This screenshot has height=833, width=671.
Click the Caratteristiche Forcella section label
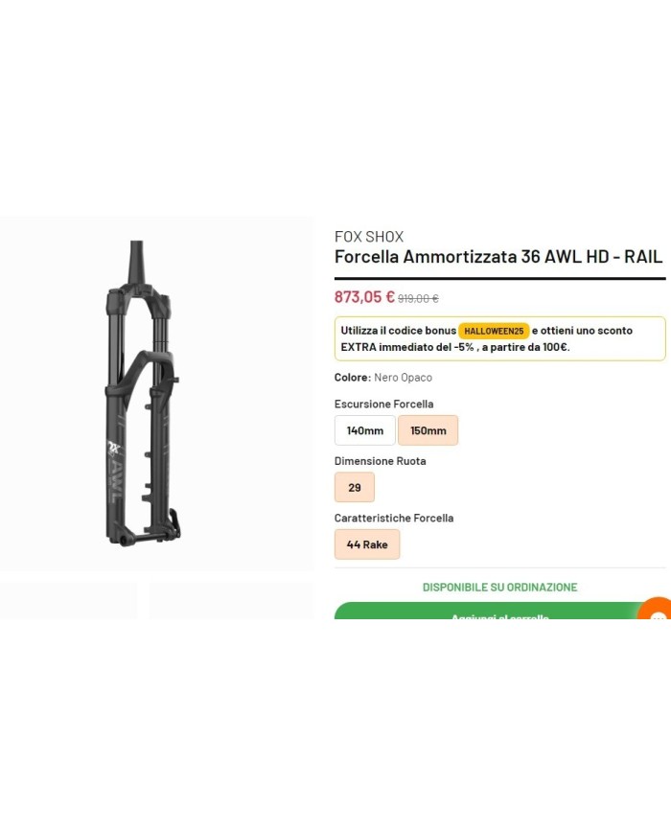tap(391, 518)
